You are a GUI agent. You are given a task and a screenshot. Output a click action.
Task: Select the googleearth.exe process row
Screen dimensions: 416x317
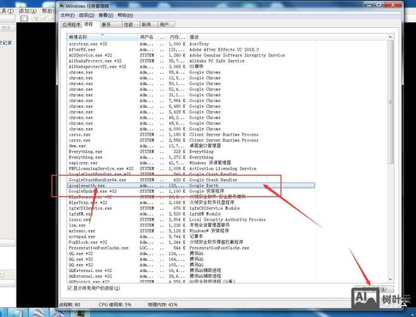point(87,185)
